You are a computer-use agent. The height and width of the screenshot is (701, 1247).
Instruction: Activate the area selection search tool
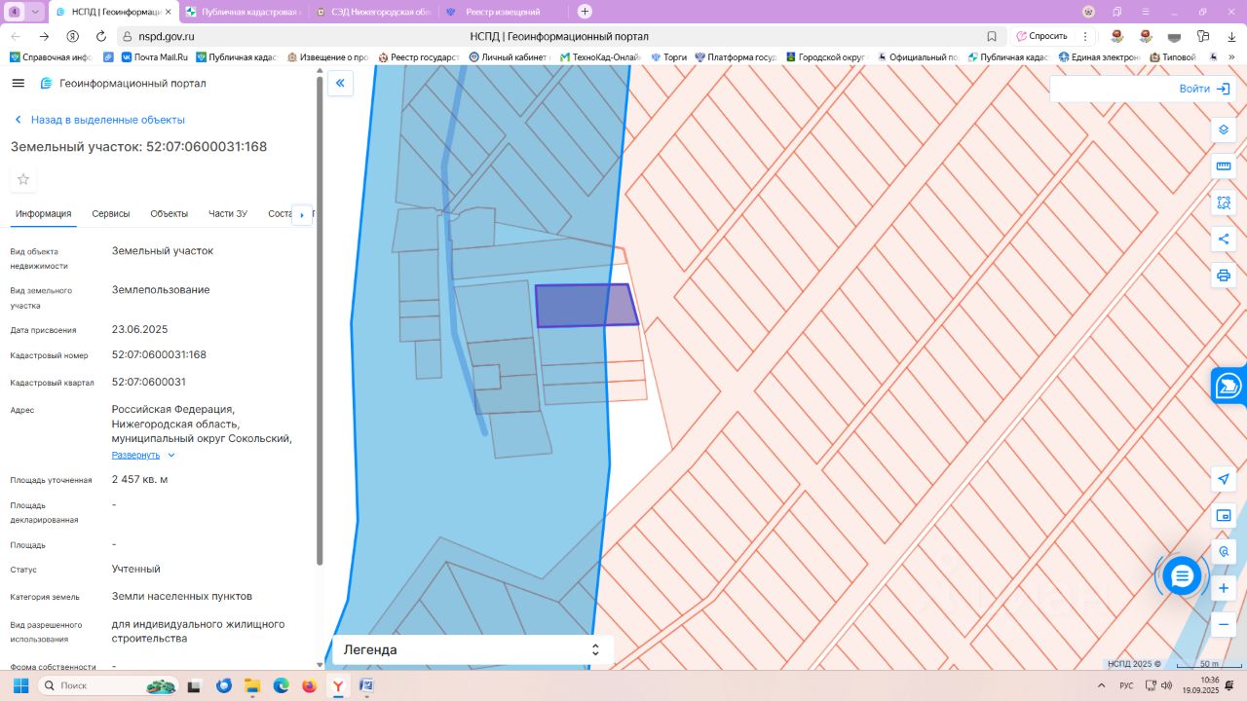(1224, 203)
